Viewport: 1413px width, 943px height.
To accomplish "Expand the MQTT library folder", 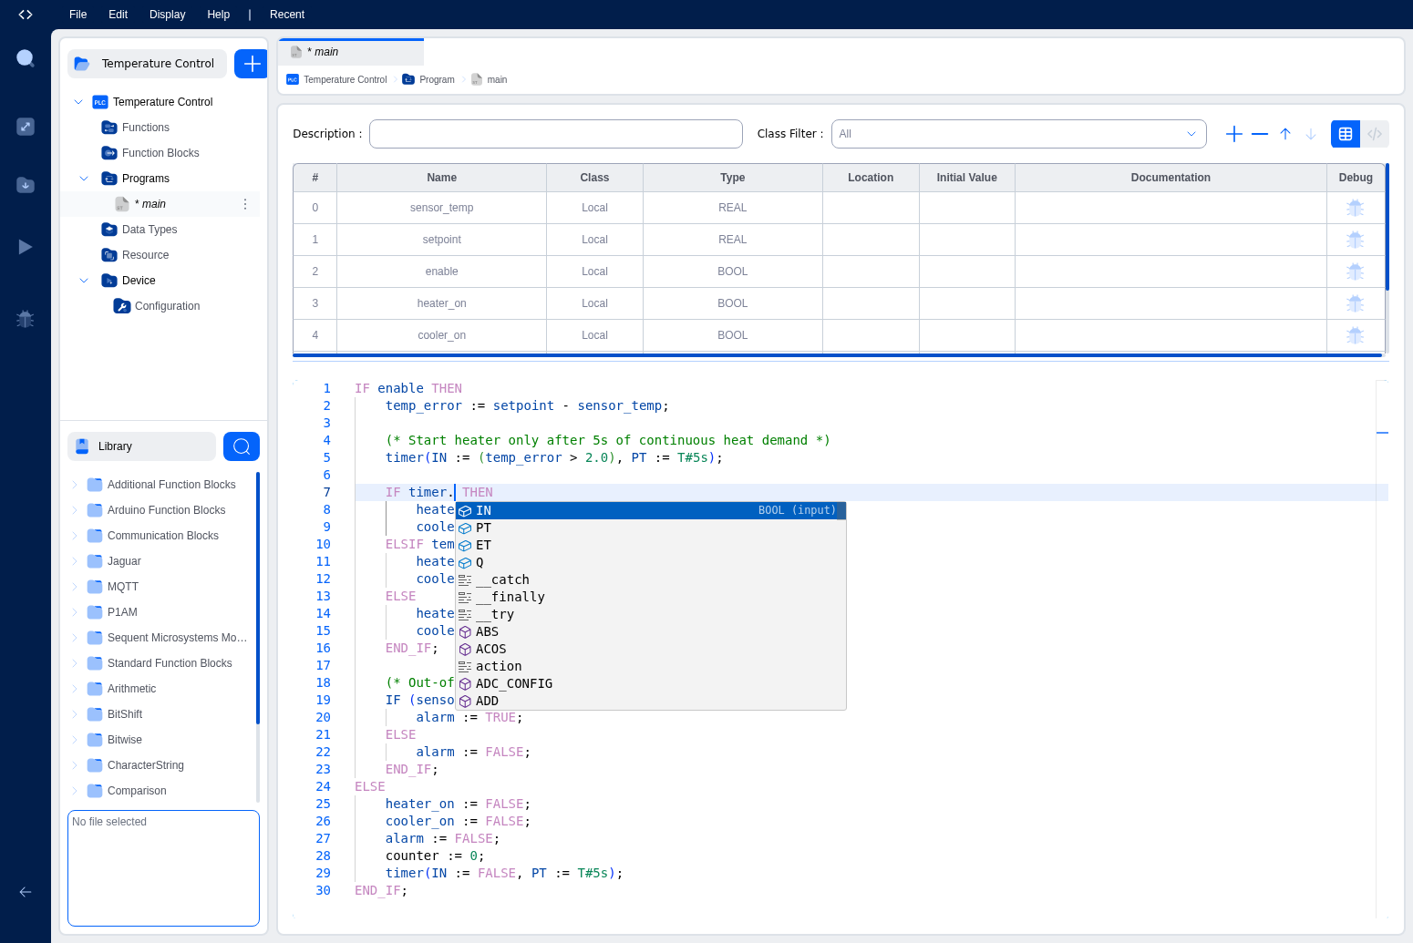I will coord(75,587).
